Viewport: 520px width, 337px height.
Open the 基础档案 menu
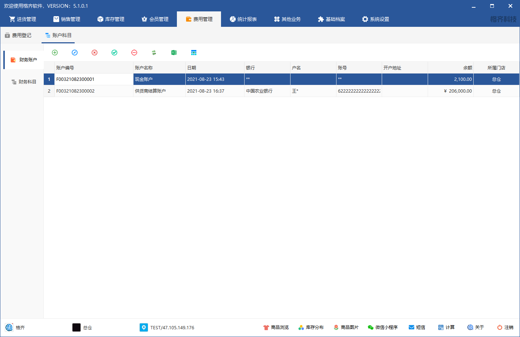pyautogui.click(x=331, y=19)
